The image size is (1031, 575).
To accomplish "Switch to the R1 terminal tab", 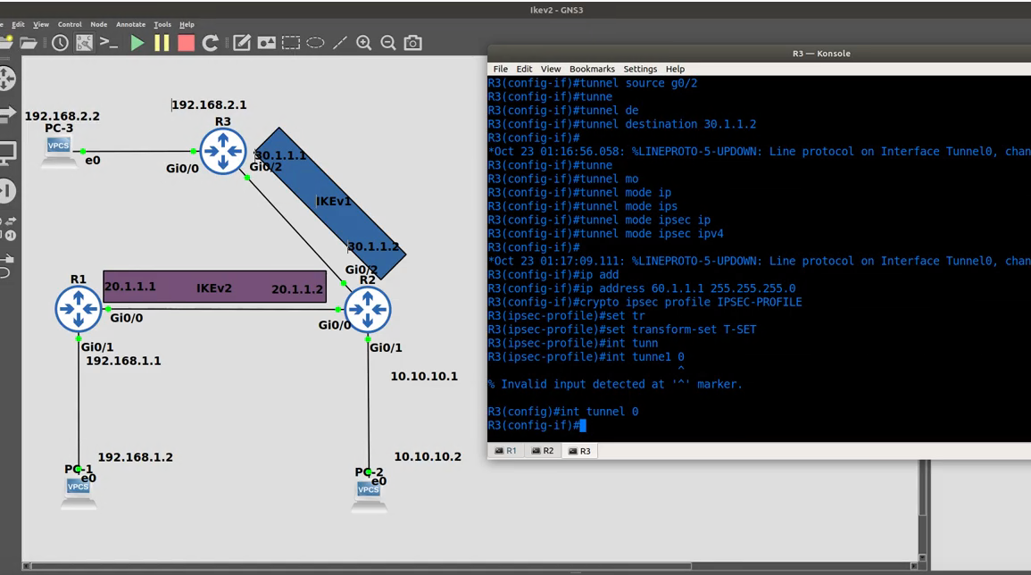I will click(x=506, y=451).
